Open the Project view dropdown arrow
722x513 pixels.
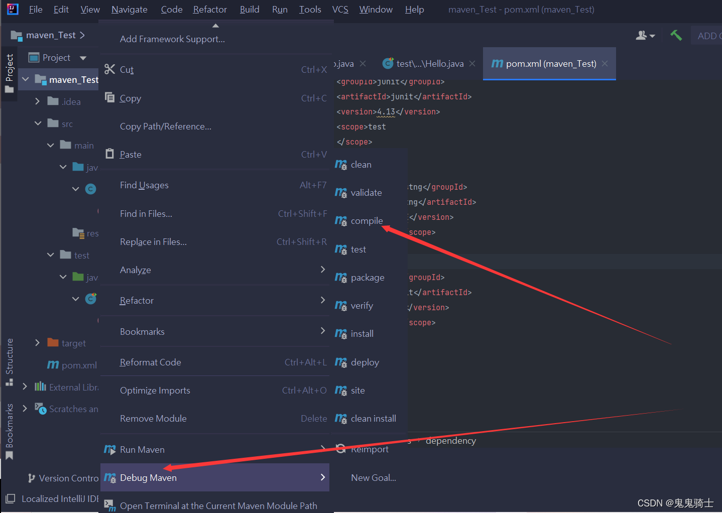pos(83,58)
